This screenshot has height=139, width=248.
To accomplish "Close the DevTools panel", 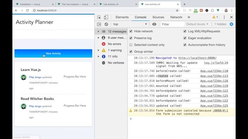I will tap(231, 17).
